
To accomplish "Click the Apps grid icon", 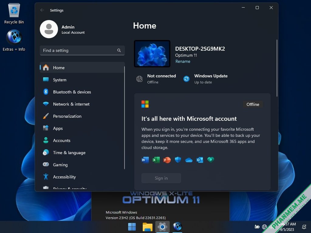I will click(x=46, y=128).
